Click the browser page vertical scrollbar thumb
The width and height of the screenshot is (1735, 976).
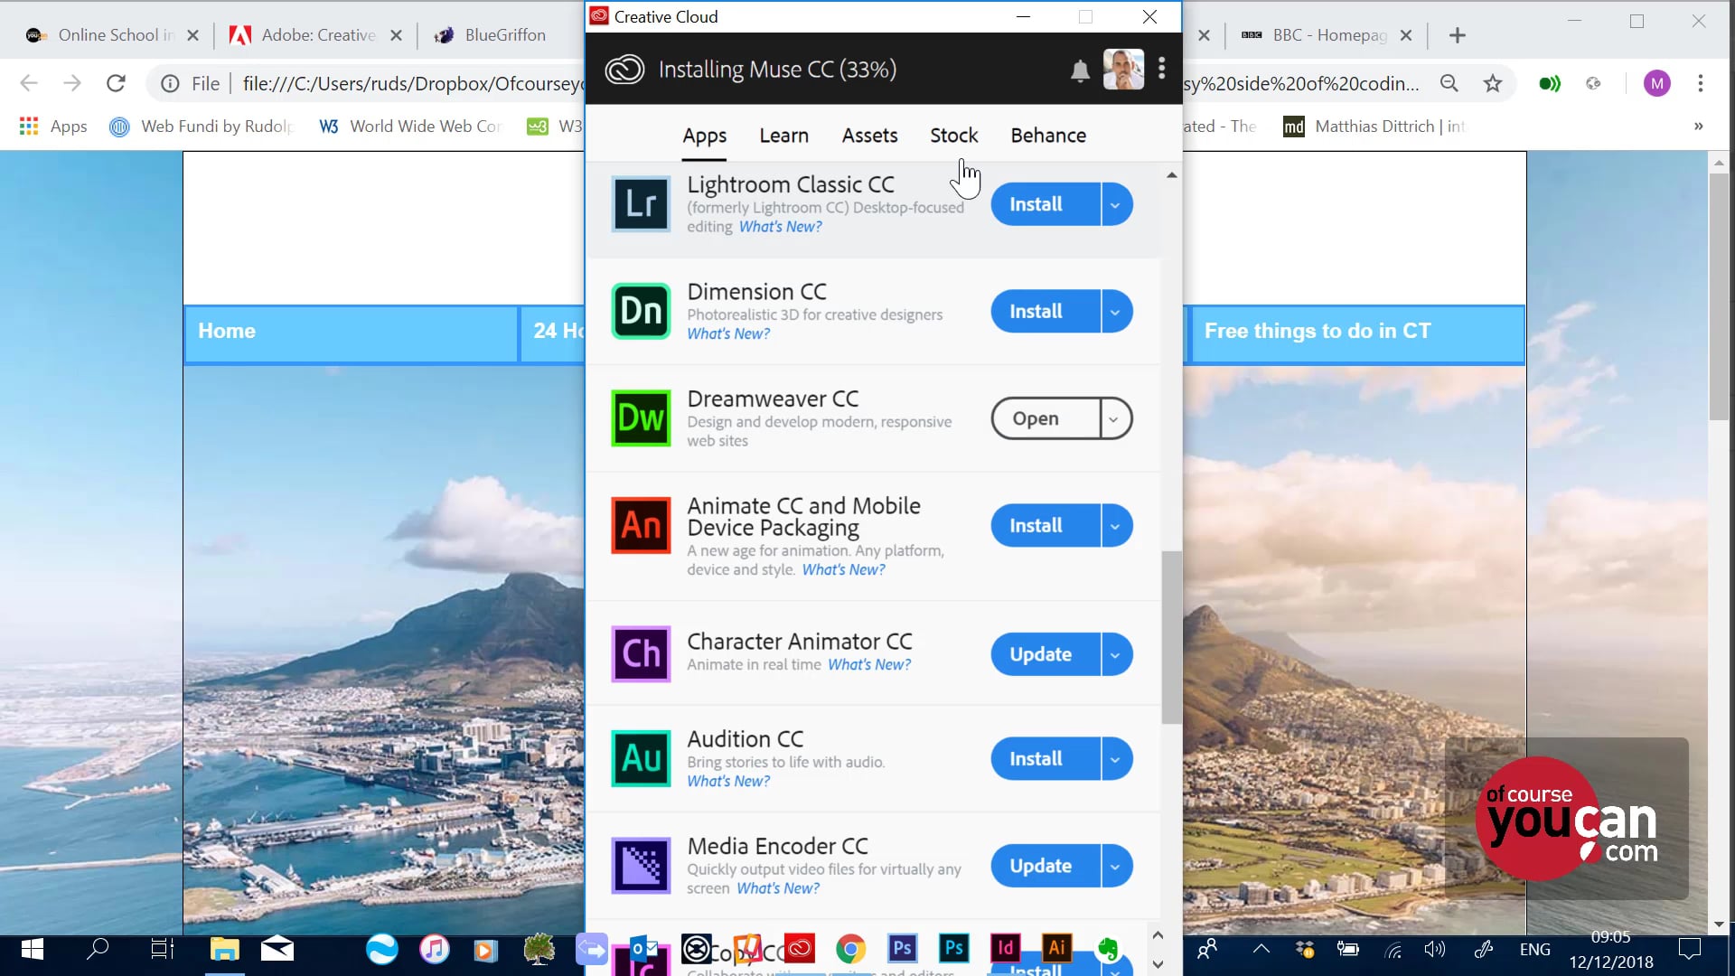1719,296
